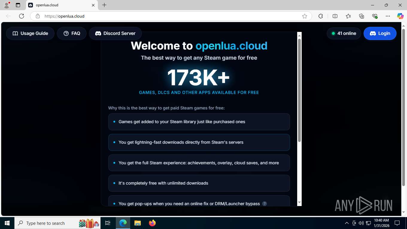Click 'You get pop-ups when you need an online fix' item

(199, 201)
